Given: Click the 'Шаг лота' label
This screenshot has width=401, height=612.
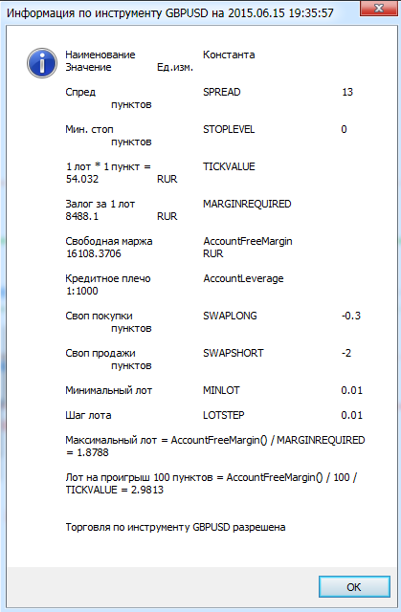Looking at the screenshot, I should 88,415.
